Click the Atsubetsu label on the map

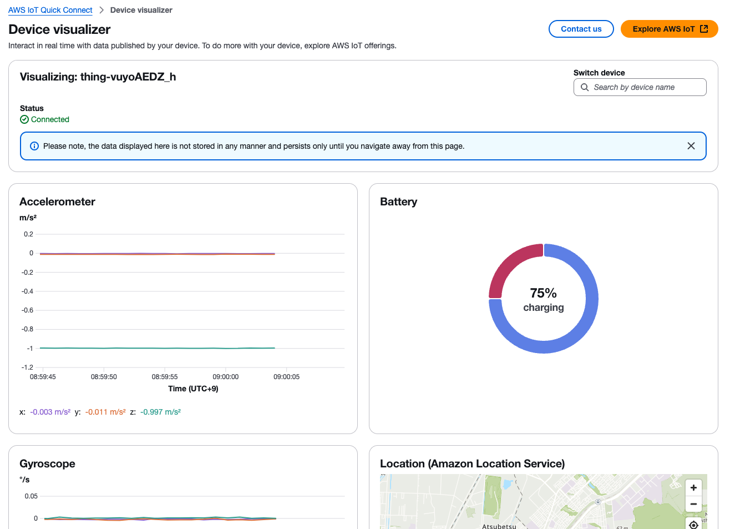tap(499, 526)
